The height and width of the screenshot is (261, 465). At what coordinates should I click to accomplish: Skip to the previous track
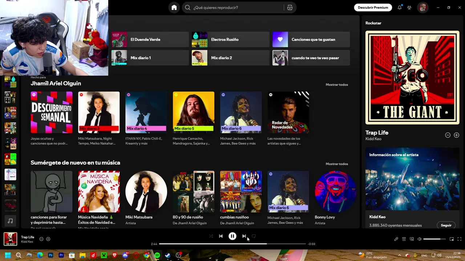[221, 236]
